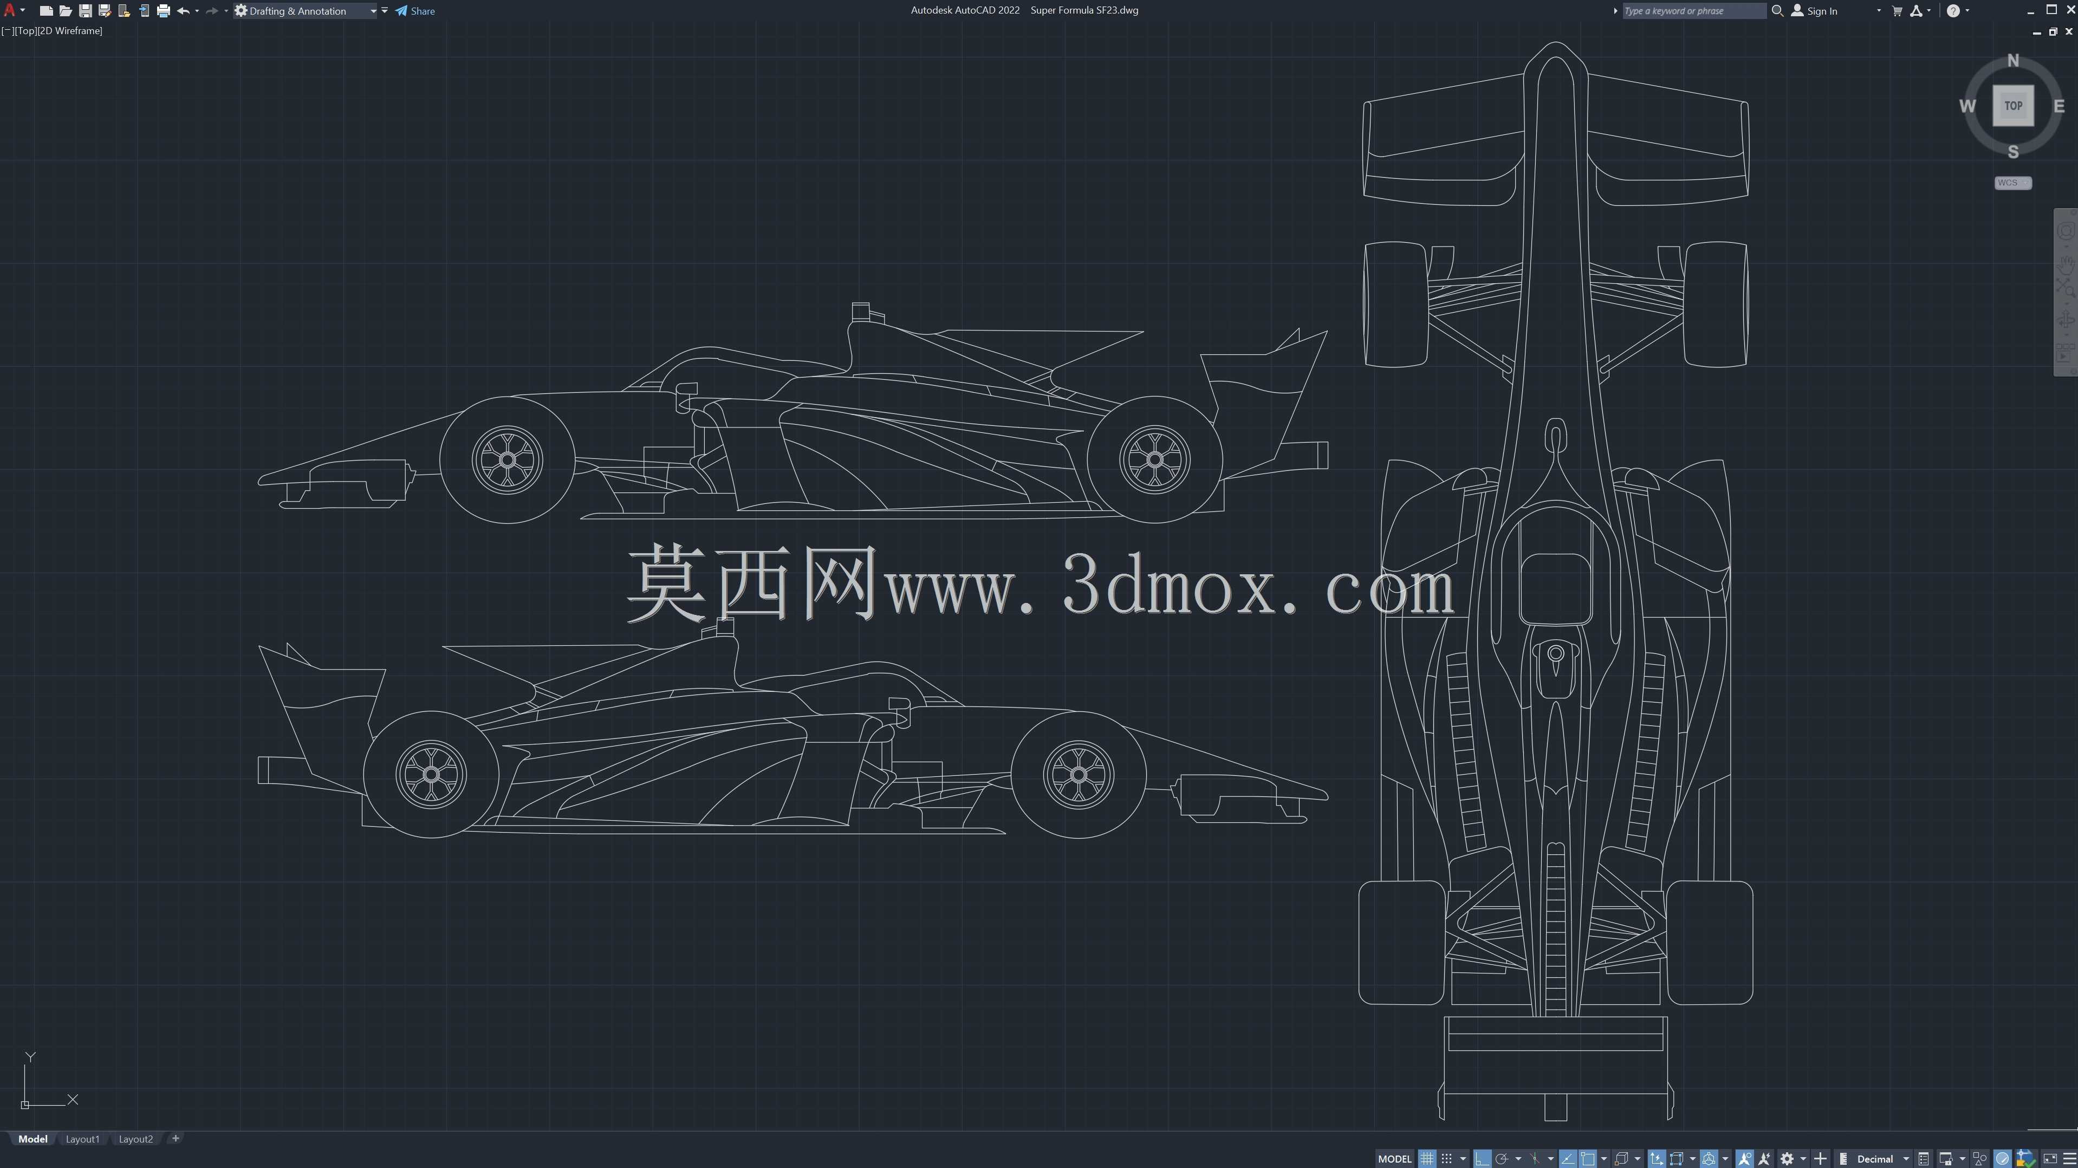
Task: Expand the Snap mode settings arrow
Action: (1463, 1159)
